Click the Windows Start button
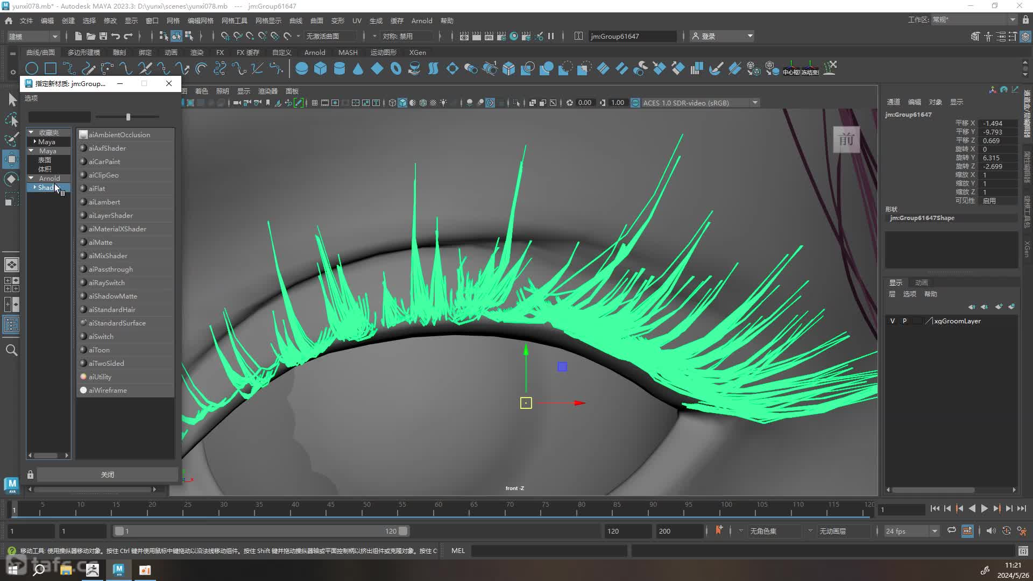This screenshot has width=1033, height=581. 13,570
